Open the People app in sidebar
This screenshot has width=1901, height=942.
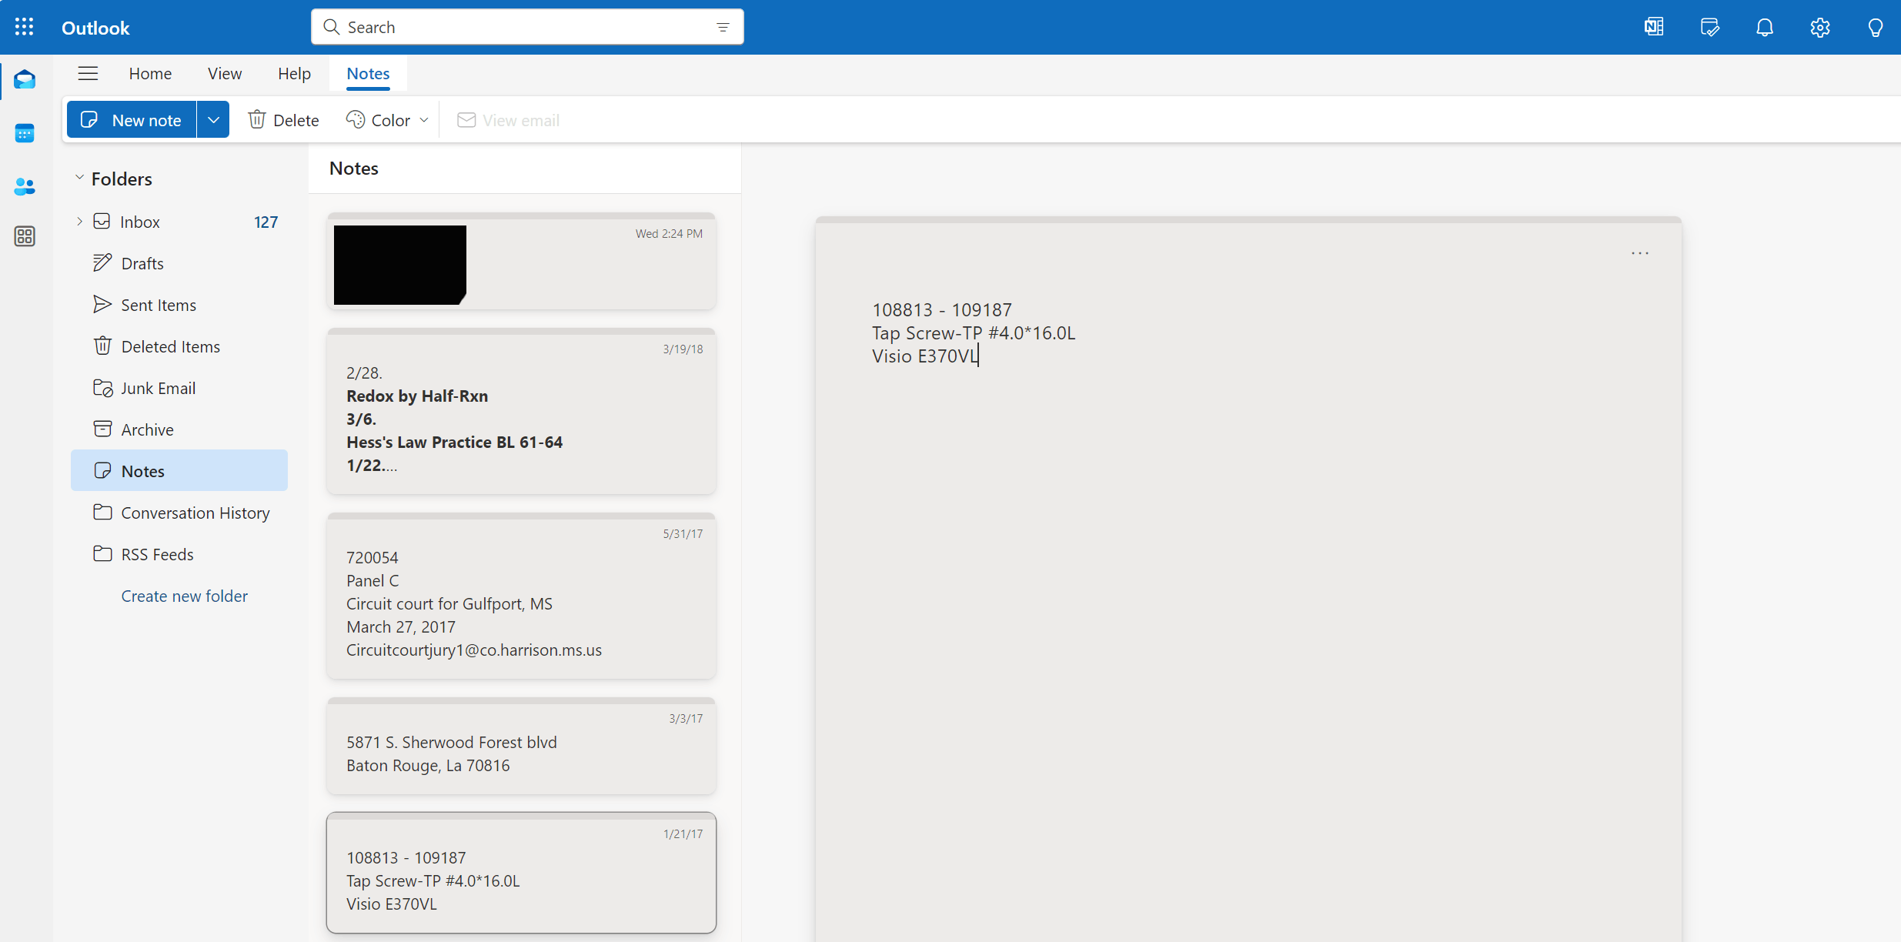[25, 185]
